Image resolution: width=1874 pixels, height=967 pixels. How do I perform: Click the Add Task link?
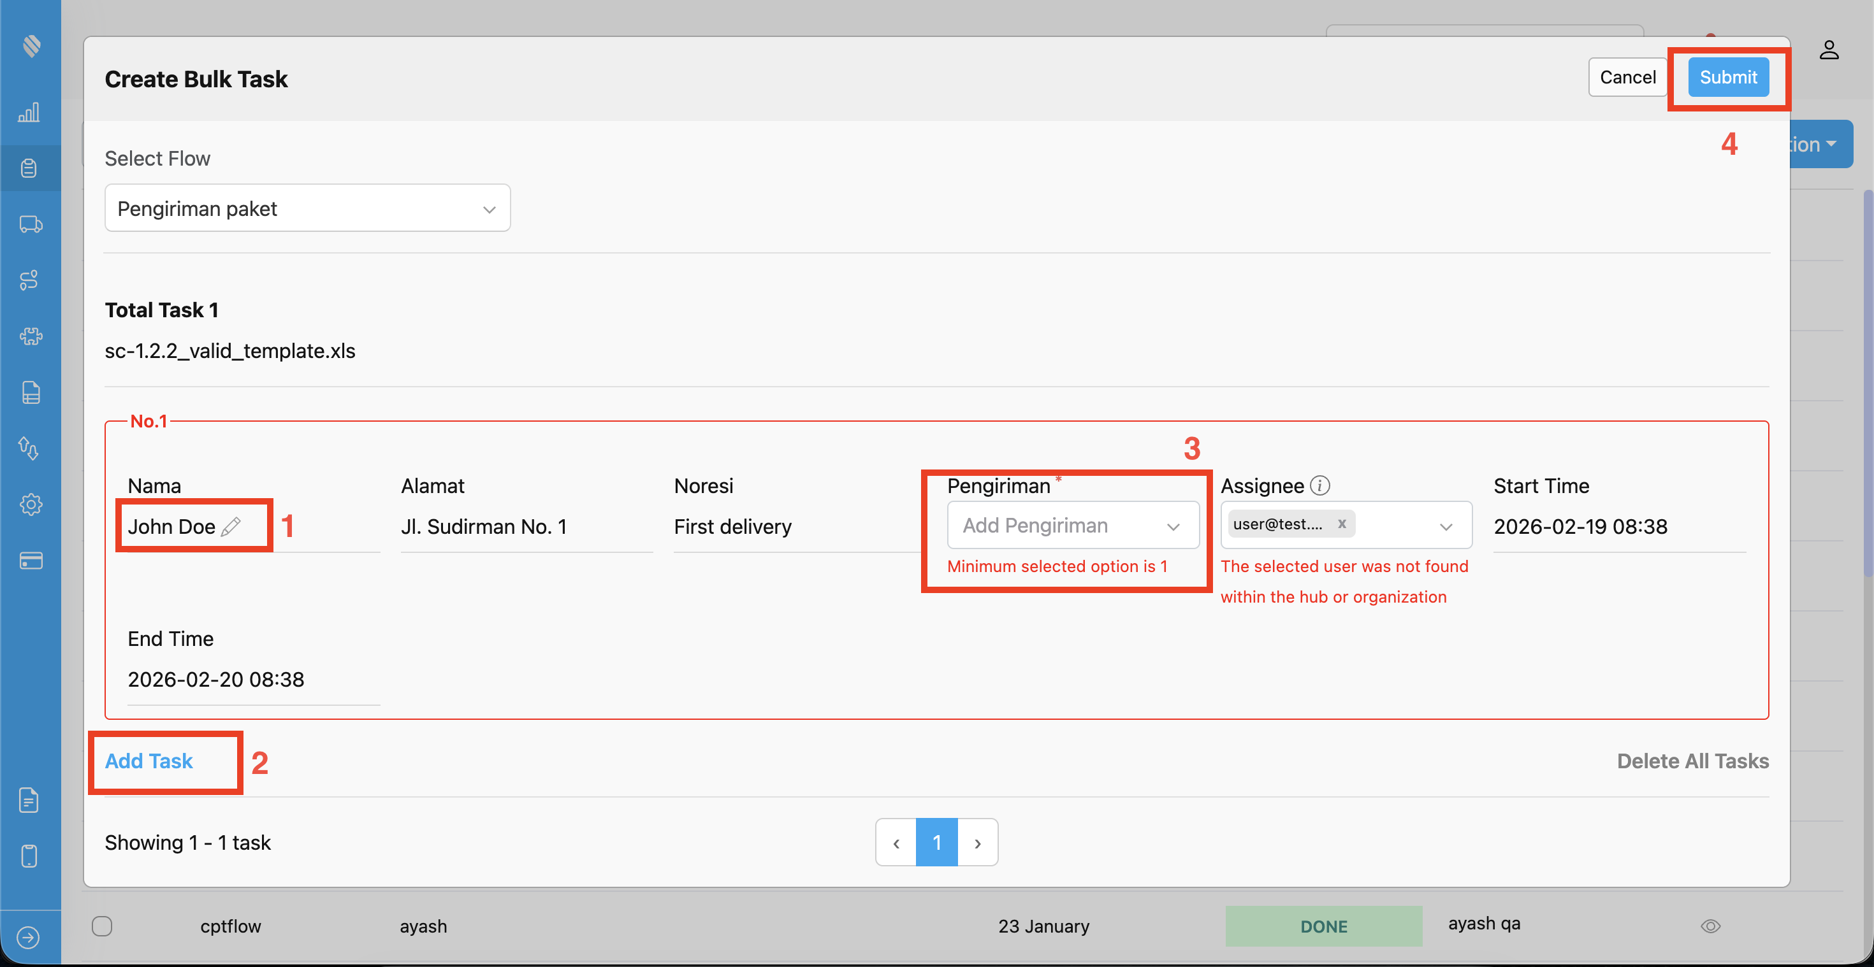148,761
